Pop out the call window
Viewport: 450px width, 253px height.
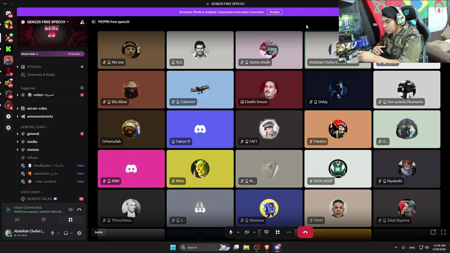433,232
